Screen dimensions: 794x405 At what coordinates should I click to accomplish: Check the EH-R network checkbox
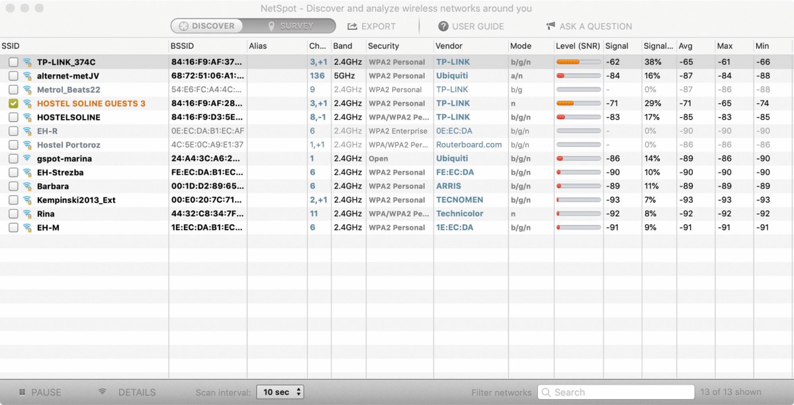coord(13,131)
